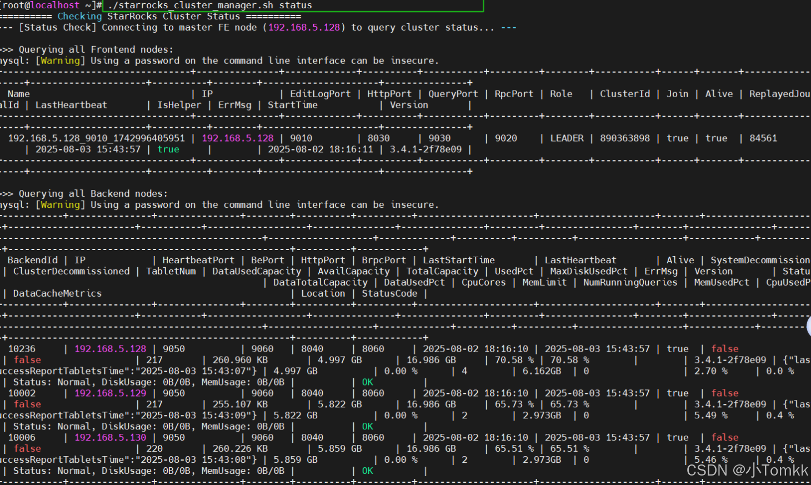Click backend IP 192.168.5.129
The width and height of the screenshot is (811, 485).
110,394
